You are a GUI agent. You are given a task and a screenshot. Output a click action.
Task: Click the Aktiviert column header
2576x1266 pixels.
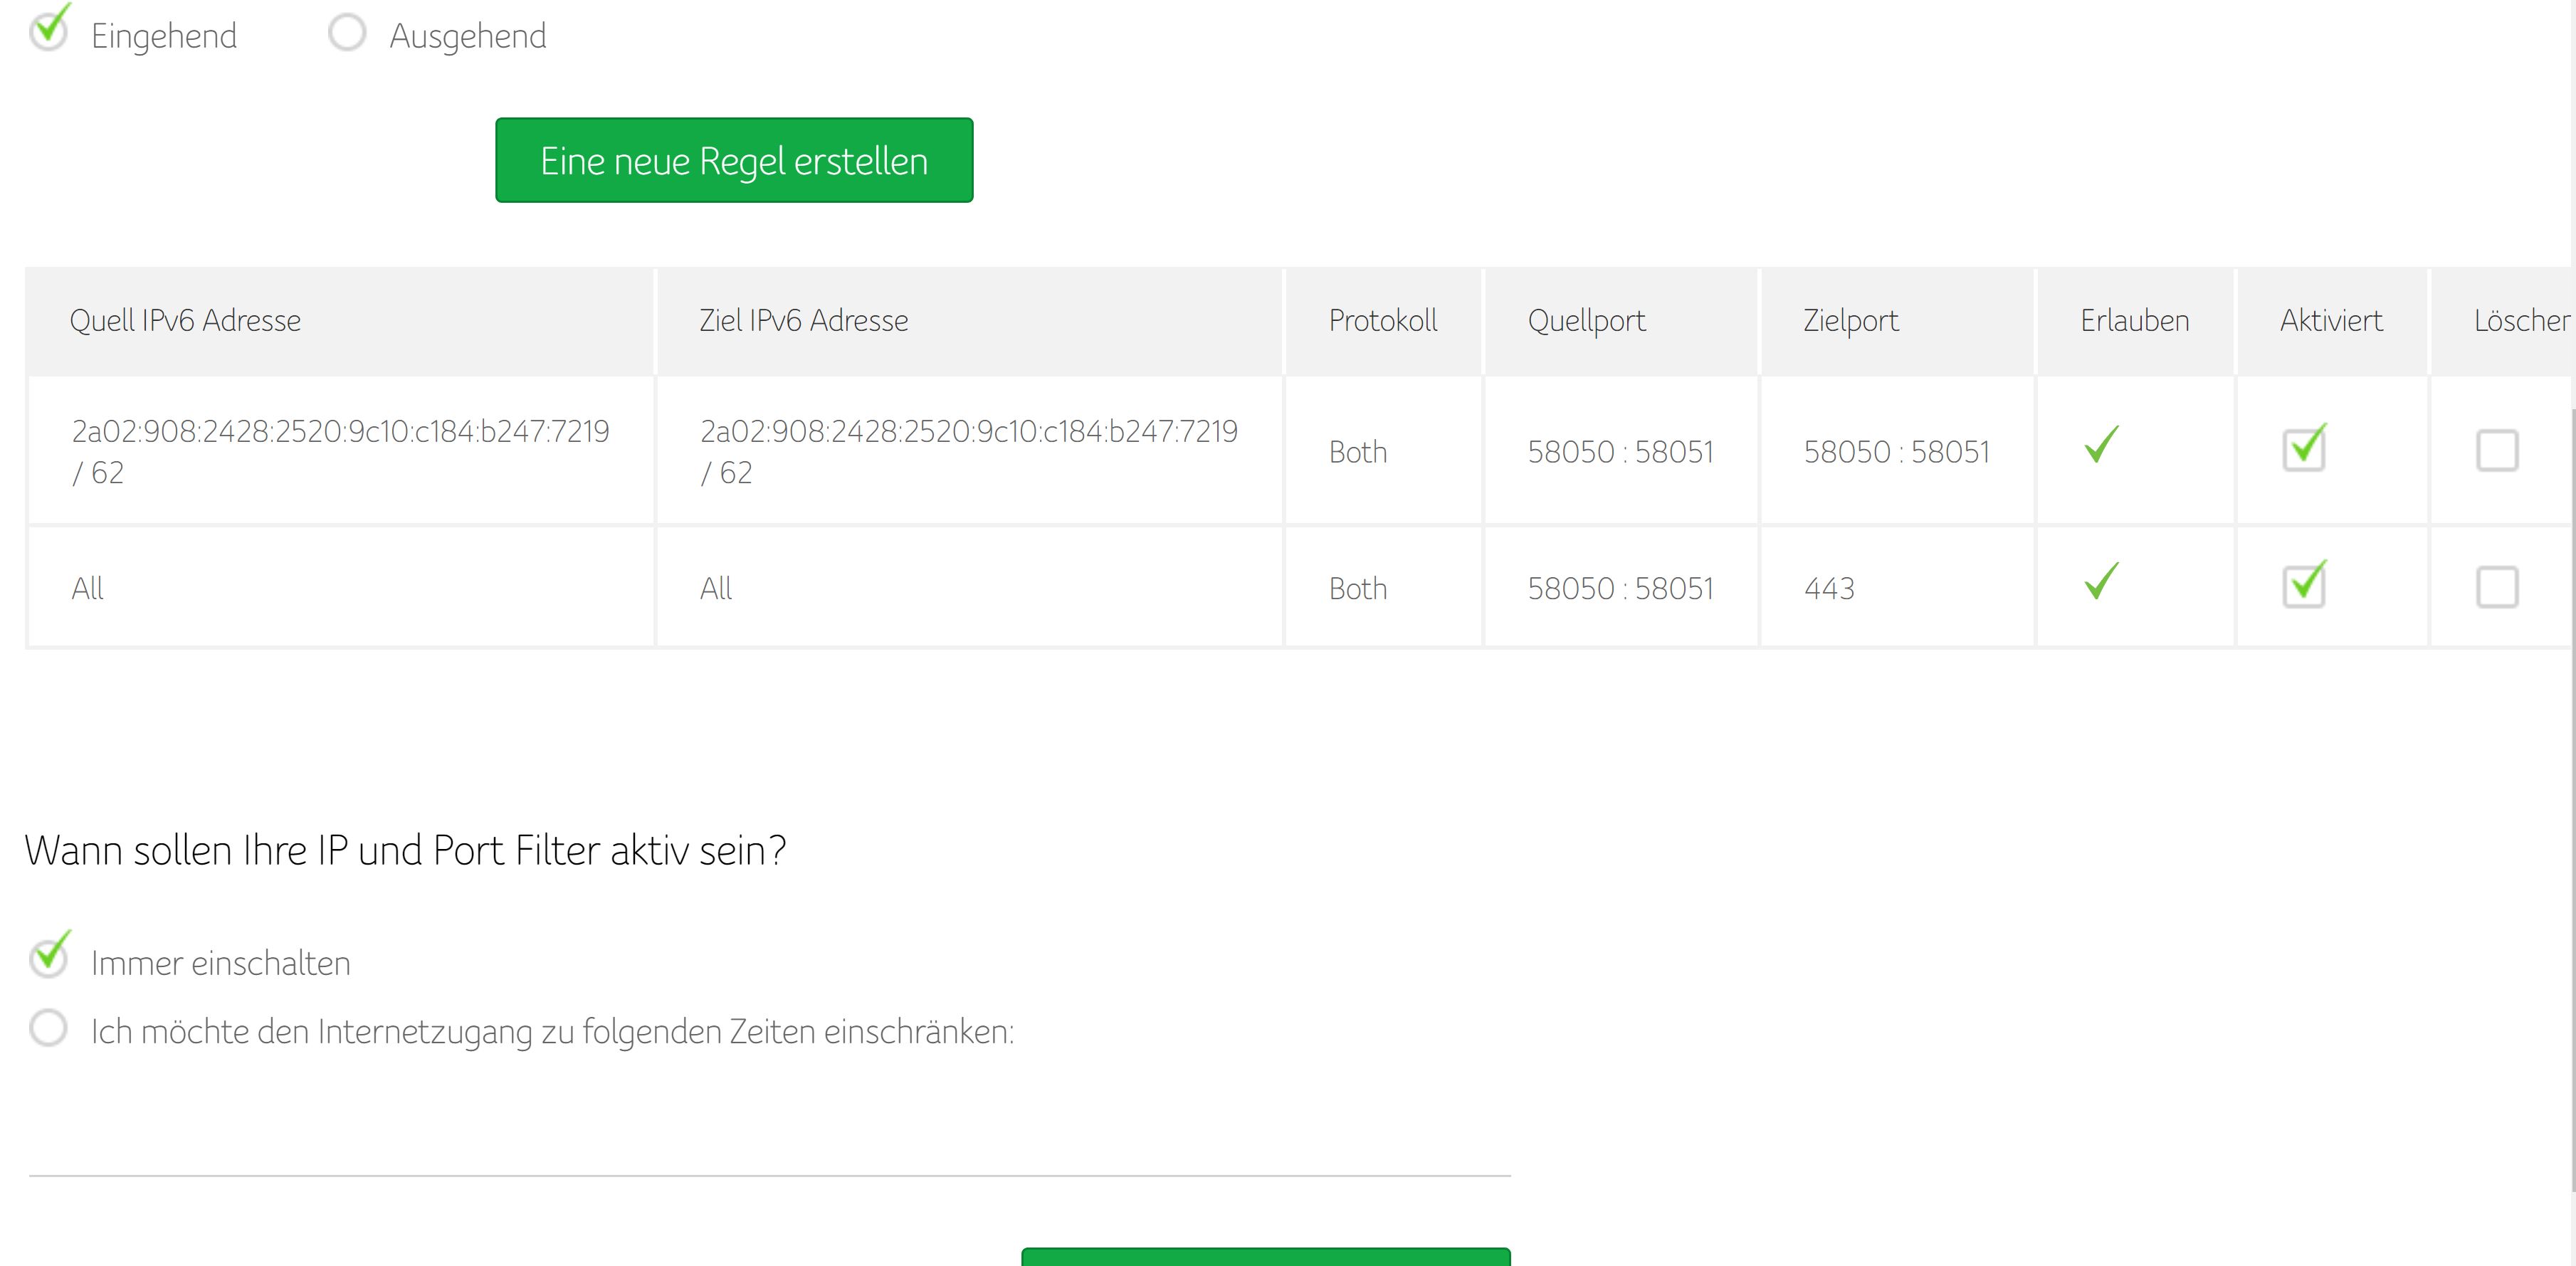2332,321
